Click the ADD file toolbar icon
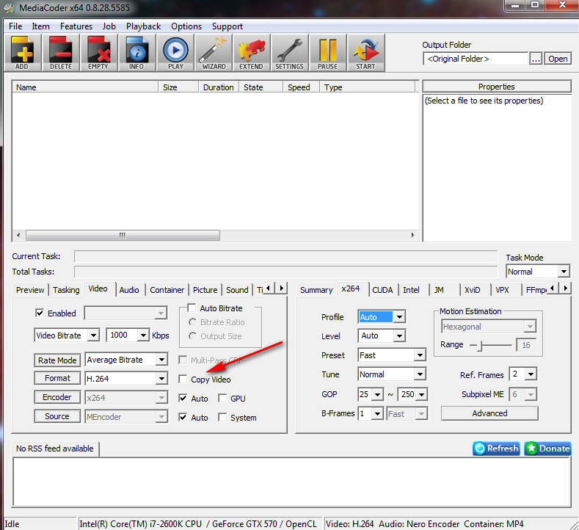This screenshot has height=530, width=579. tap(22, 53)
